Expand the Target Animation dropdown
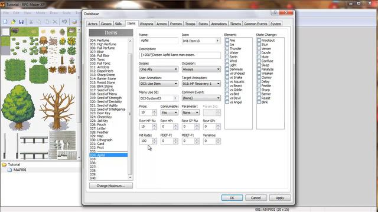 pos(201,84)
